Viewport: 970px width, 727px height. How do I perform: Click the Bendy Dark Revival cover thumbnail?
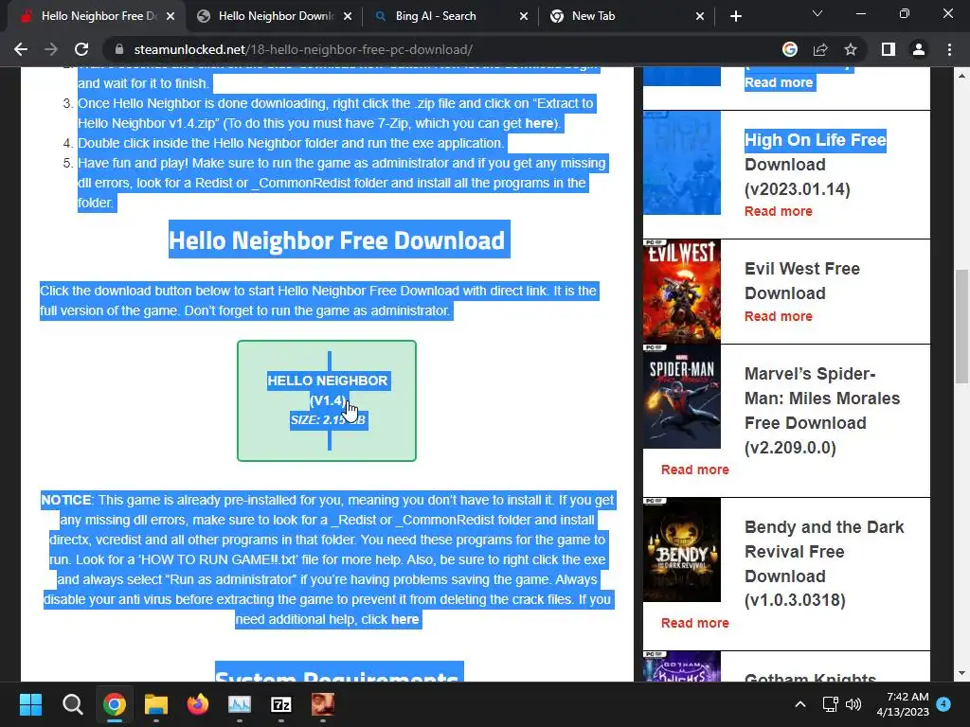pyautogui.click(x=682, y=550)
